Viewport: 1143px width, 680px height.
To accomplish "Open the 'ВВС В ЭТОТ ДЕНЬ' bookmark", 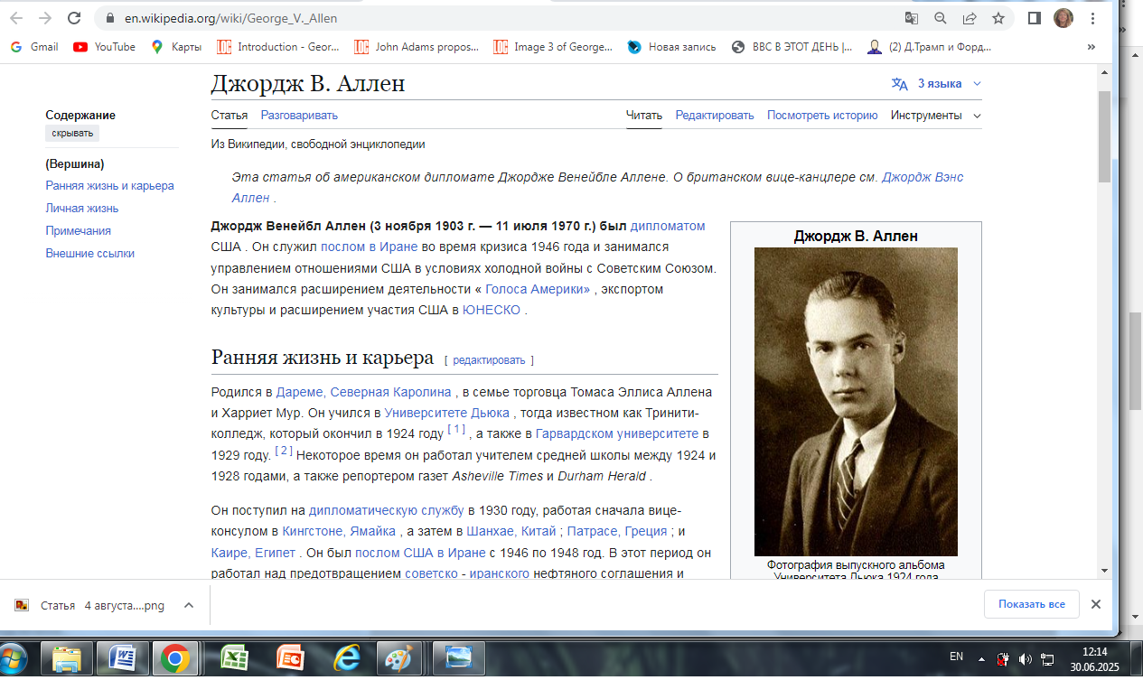I will 792,47.
